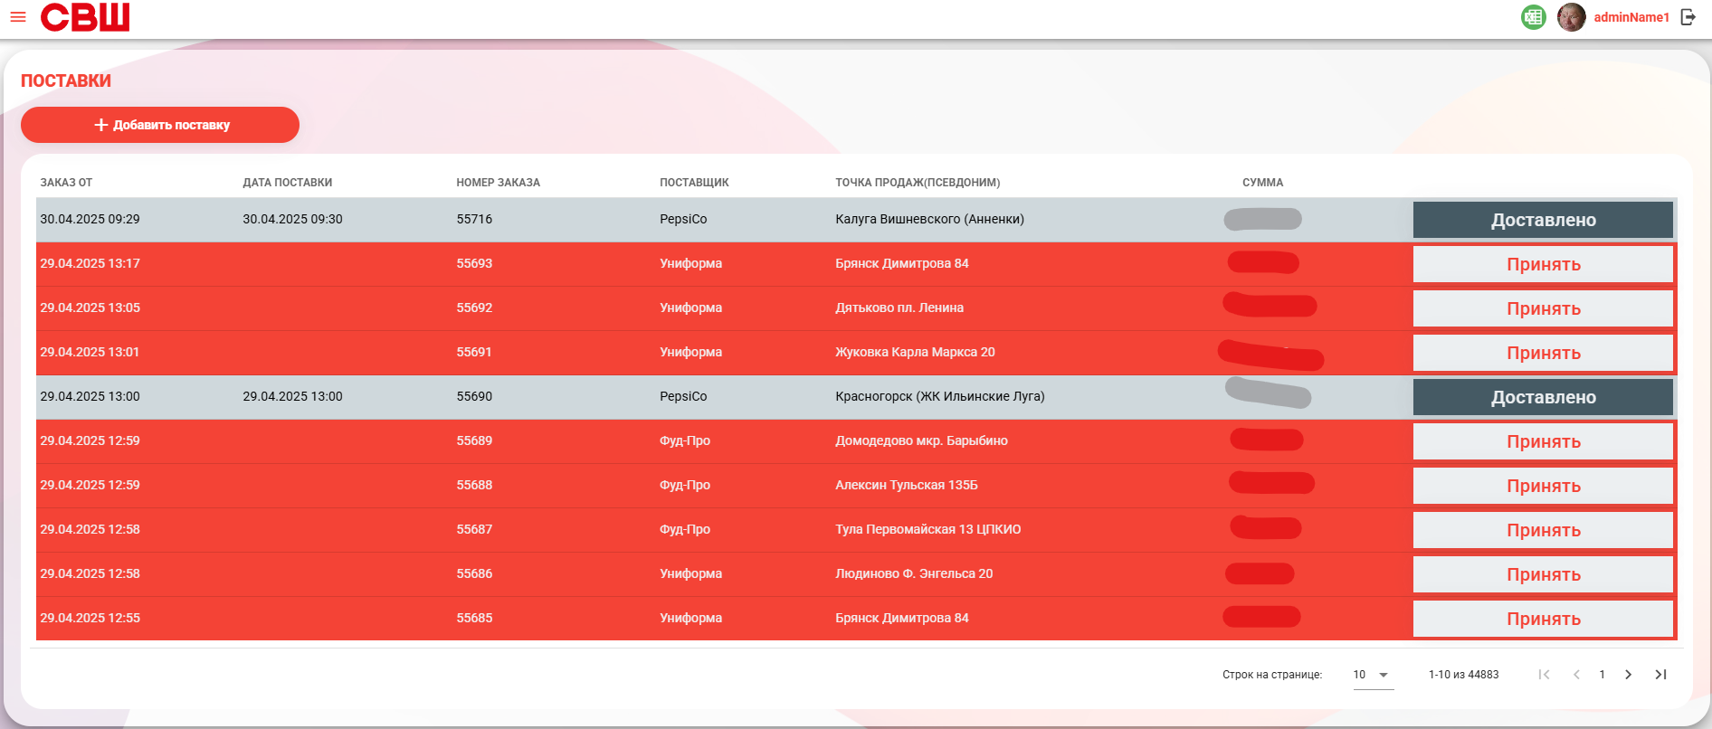Screen dimensions: 1712x729
Task: Select order number 55688 cell
Action: point(474,485)
